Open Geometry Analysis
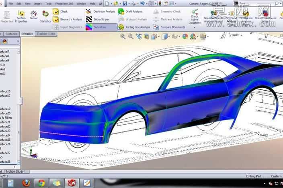The width and height of the screenshot is (283, 188). 68,19
